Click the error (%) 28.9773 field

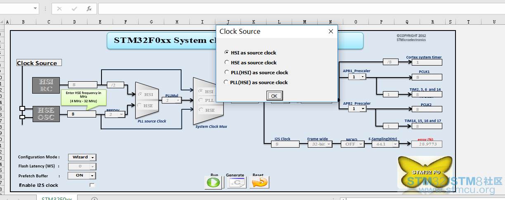click(x=426, y=144)
